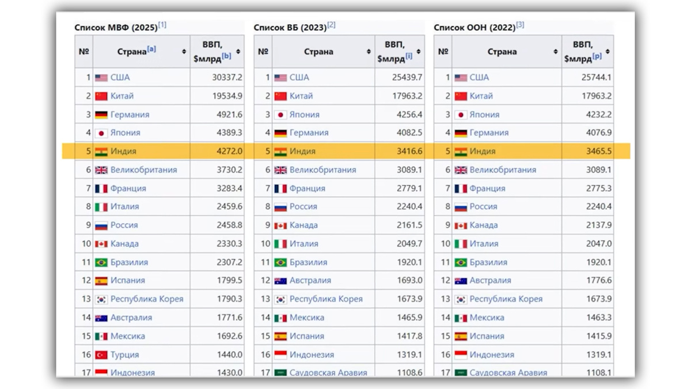Sort UN table by ВВП column
This screenshot has width=691, height=389.
(x=608, y=52)
